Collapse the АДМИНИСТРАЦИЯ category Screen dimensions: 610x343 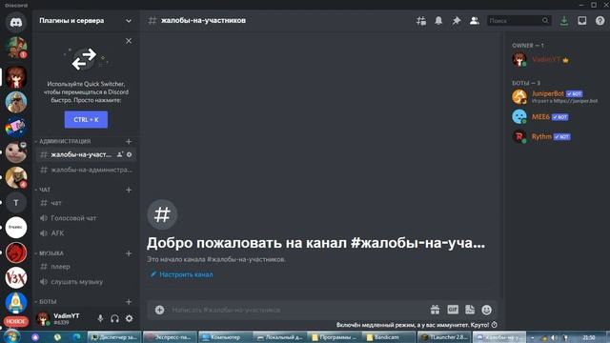tap(65, 141)
